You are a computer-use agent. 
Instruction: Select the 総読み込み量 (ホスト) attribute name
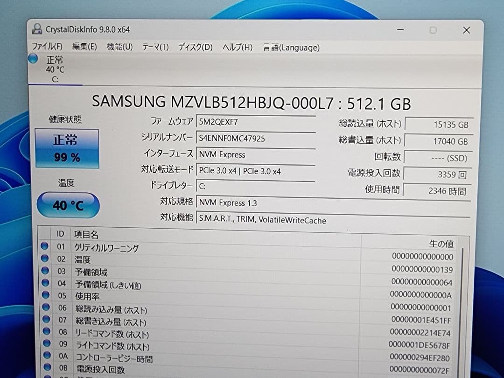point(112,309)
